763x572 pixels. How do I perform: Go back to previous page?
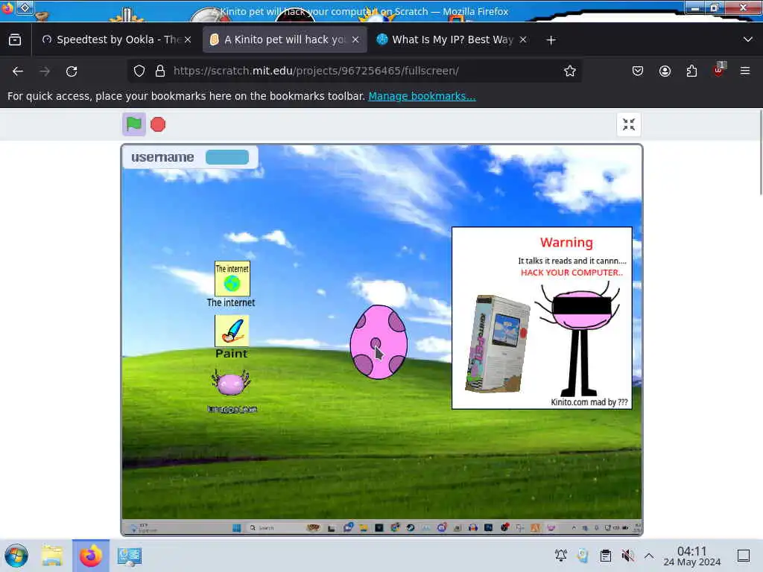18,71
